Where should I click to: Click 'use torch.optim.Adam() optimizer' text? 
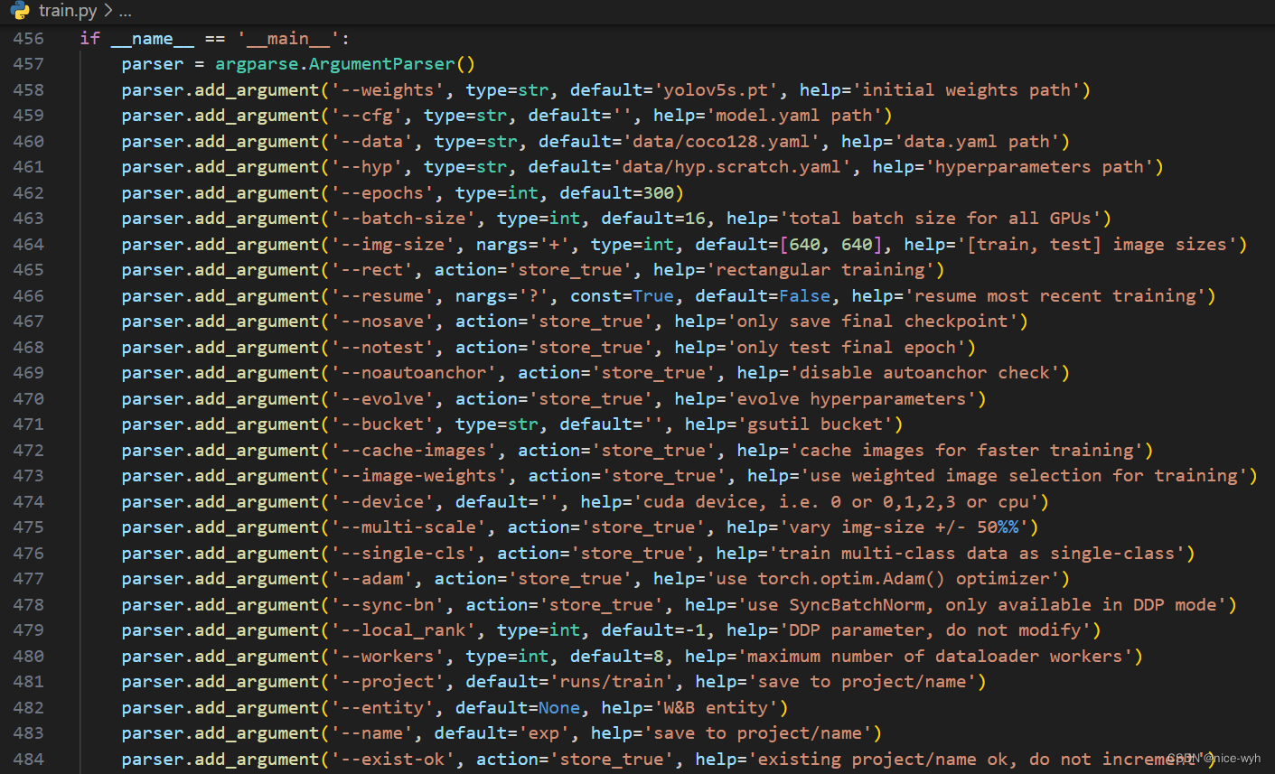(884, 579)
